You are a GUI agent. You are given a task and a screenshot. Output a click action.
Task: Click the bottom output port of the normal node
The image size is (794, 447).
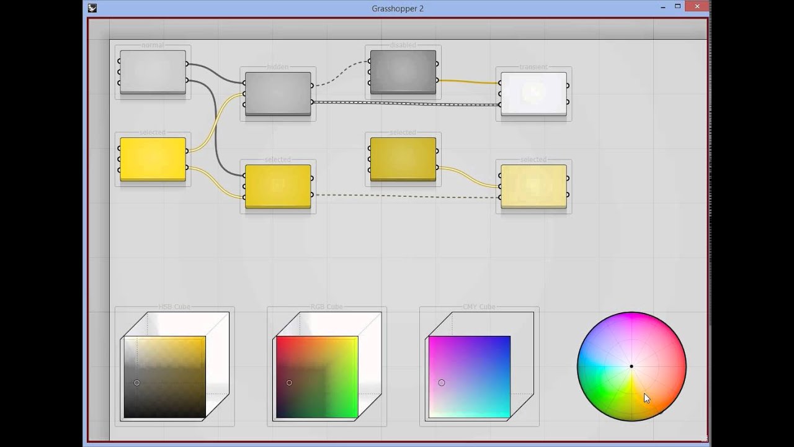click(187, 80)
